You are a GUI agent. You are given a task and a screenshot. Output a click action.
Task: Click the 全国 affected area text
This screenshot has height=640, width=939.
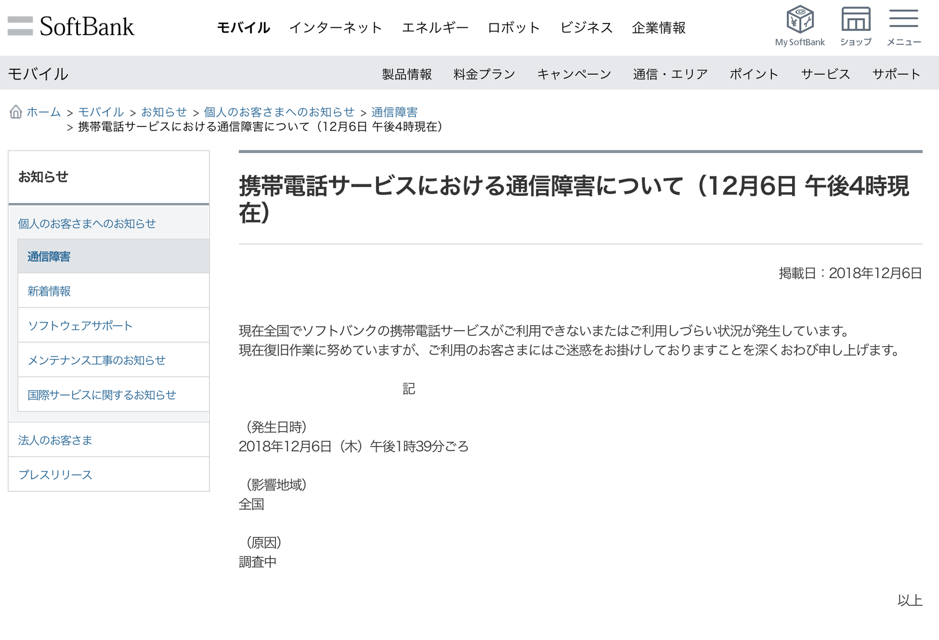pyautogui.click(x=251, y=504)
